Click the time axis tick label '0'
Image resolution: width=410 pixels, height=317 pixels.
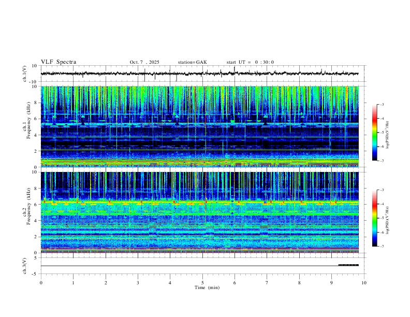coord(41,283)
